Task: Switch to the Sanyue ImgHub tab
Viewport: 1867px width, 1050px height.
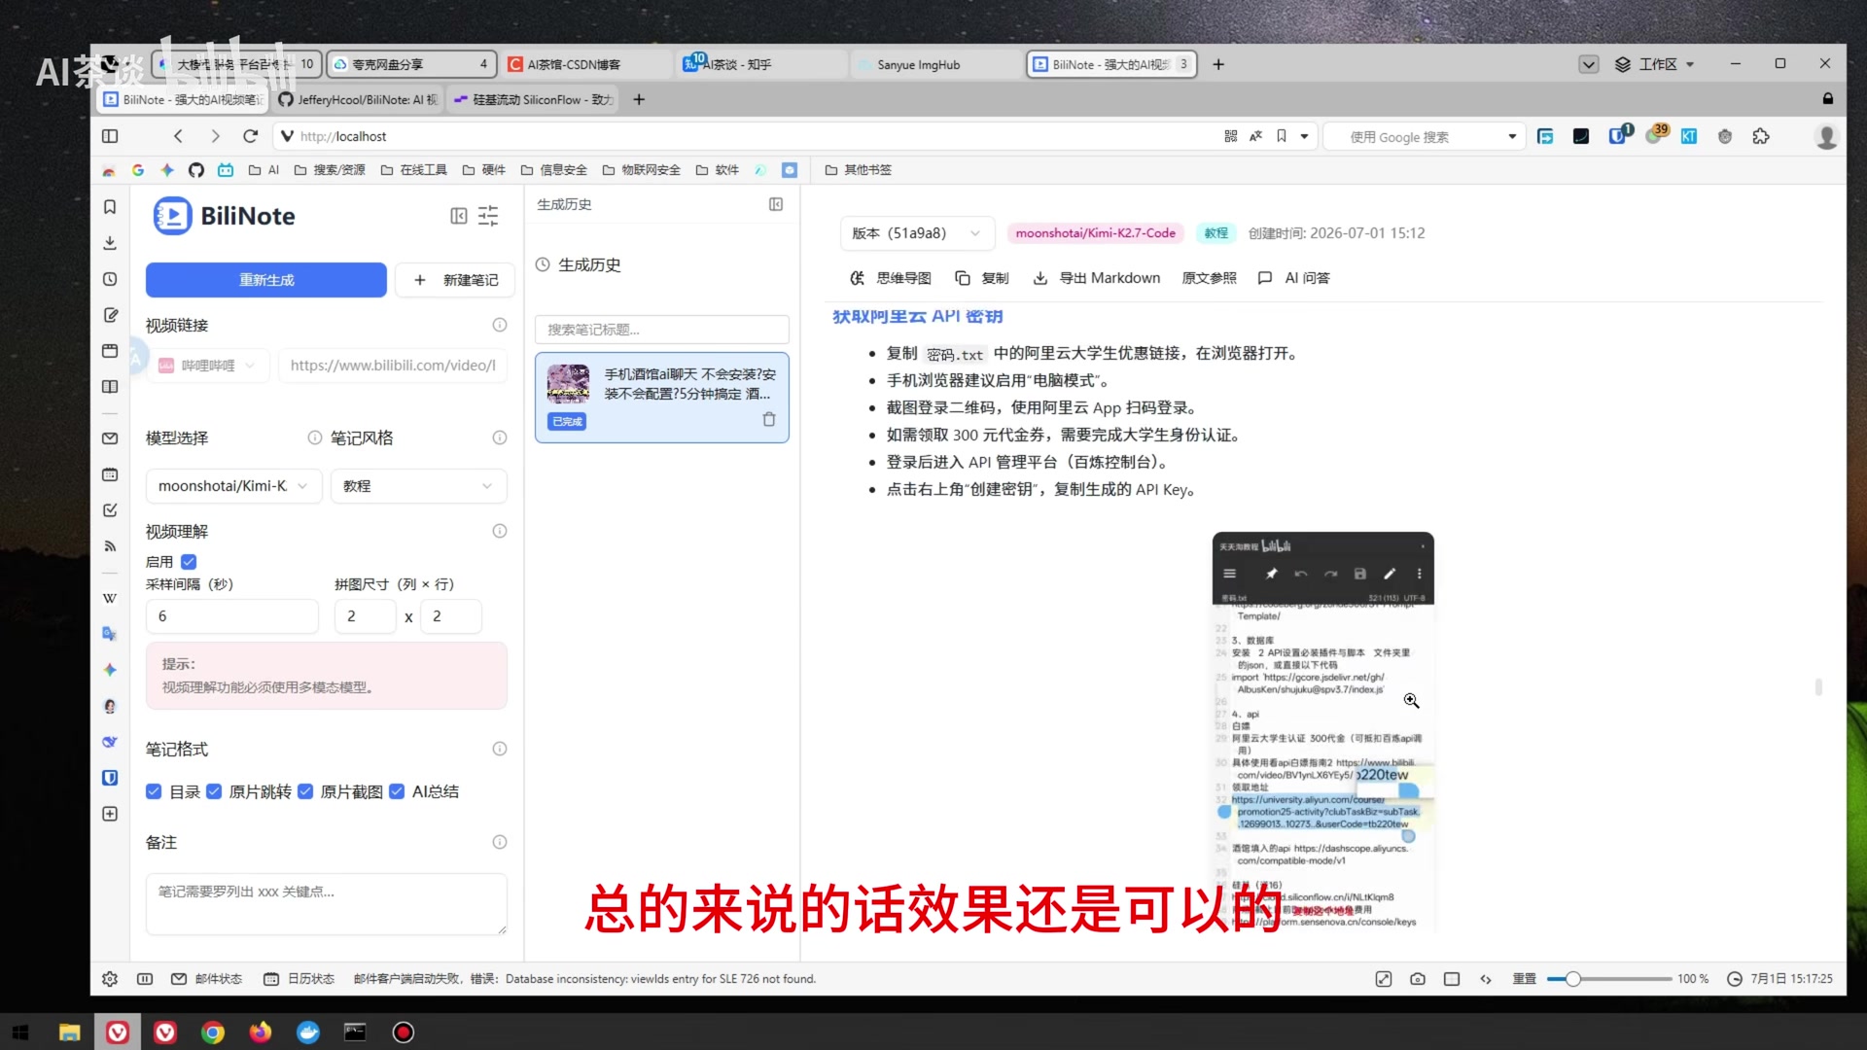Action: click(x=936, y=64)
